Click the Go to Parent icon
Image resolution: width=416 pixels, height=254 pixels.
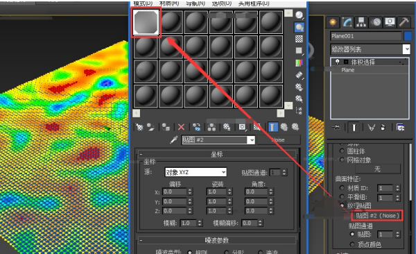[284, 127]
